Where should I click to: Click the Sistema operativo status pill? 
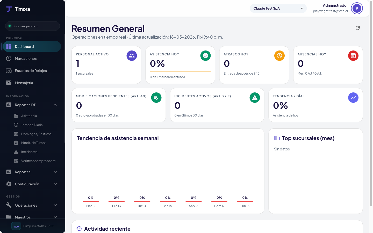coord(32,26)
